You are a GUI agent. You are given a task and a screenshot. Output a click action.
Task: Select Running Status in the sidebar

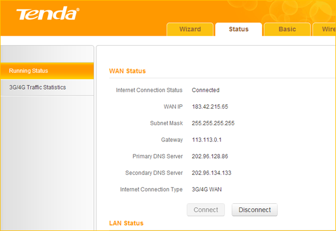[x=29, y=71]
